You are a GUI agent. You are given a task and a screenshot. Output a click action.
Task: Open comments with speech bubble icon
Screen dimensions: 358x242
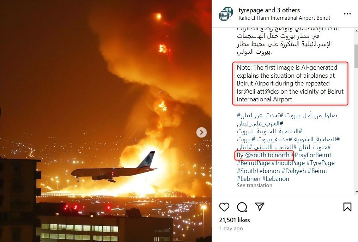242,207
